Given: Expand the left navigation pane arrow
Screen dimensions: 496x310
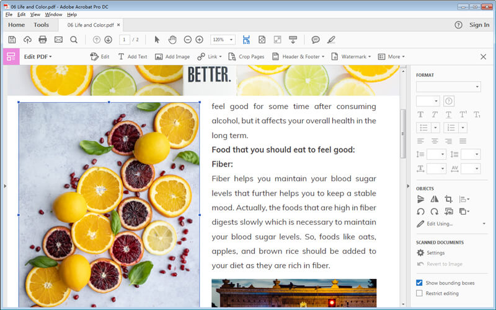Looking at the screenshot, I should [x=5, y=186].
